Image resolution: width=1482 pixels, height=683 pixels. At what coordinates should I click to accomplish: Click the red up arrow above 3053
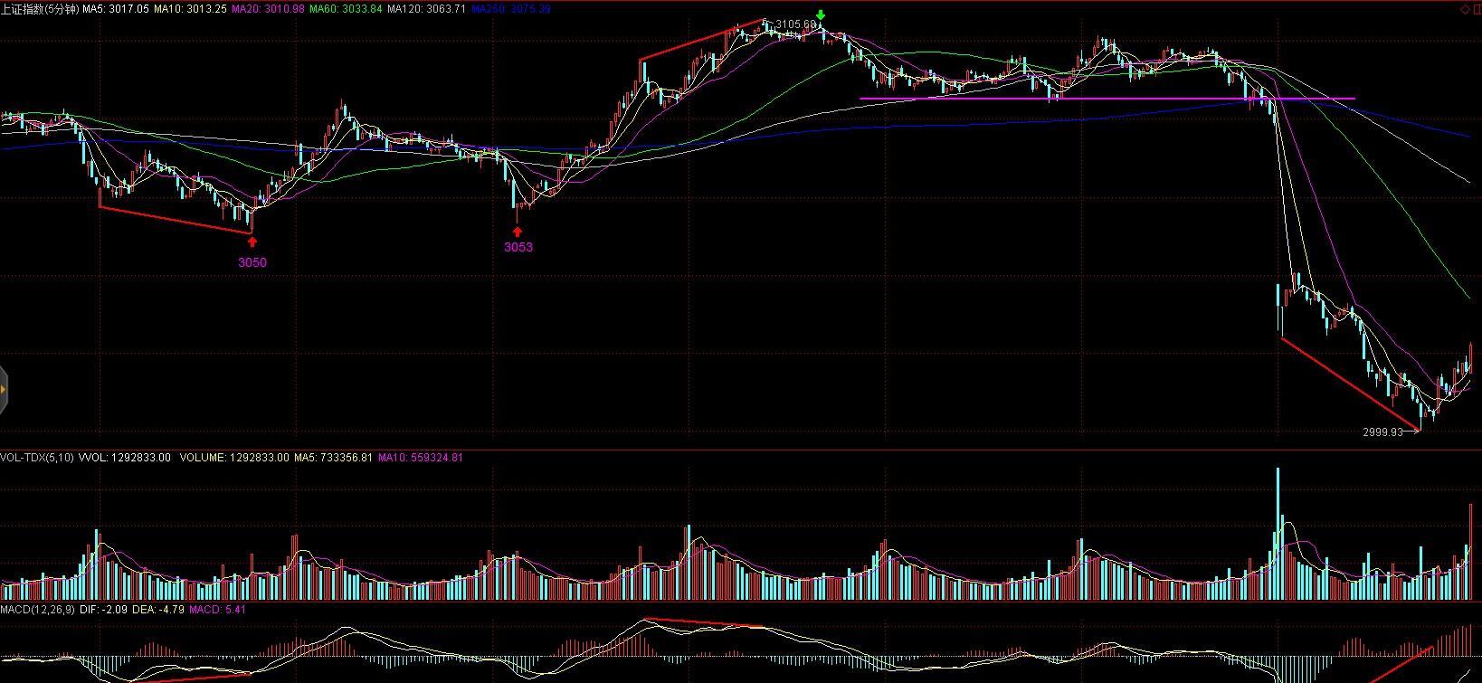point(518,232)
